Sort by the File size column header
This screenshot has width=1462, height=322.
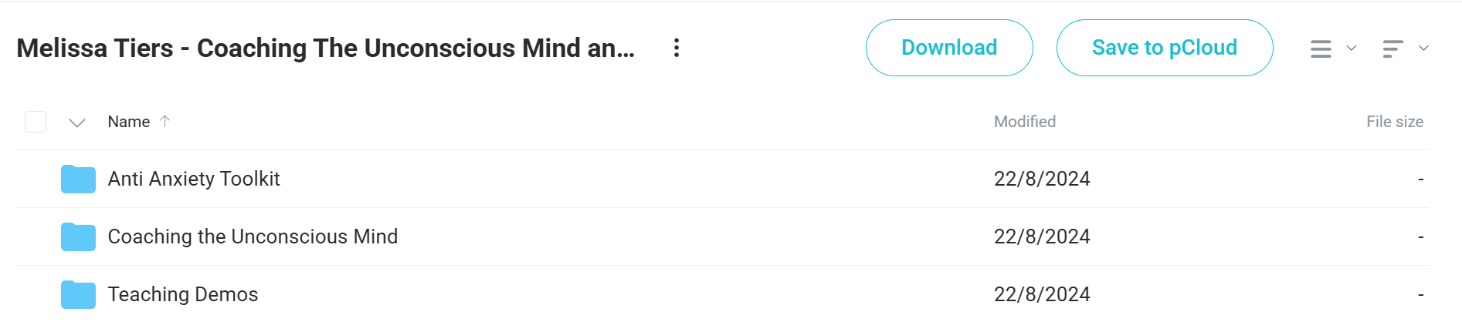1395,122
